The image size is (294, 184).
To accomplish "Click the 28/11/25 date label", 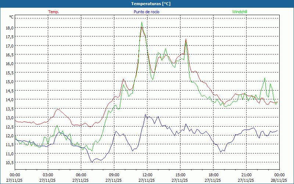I will coord(279,181).
